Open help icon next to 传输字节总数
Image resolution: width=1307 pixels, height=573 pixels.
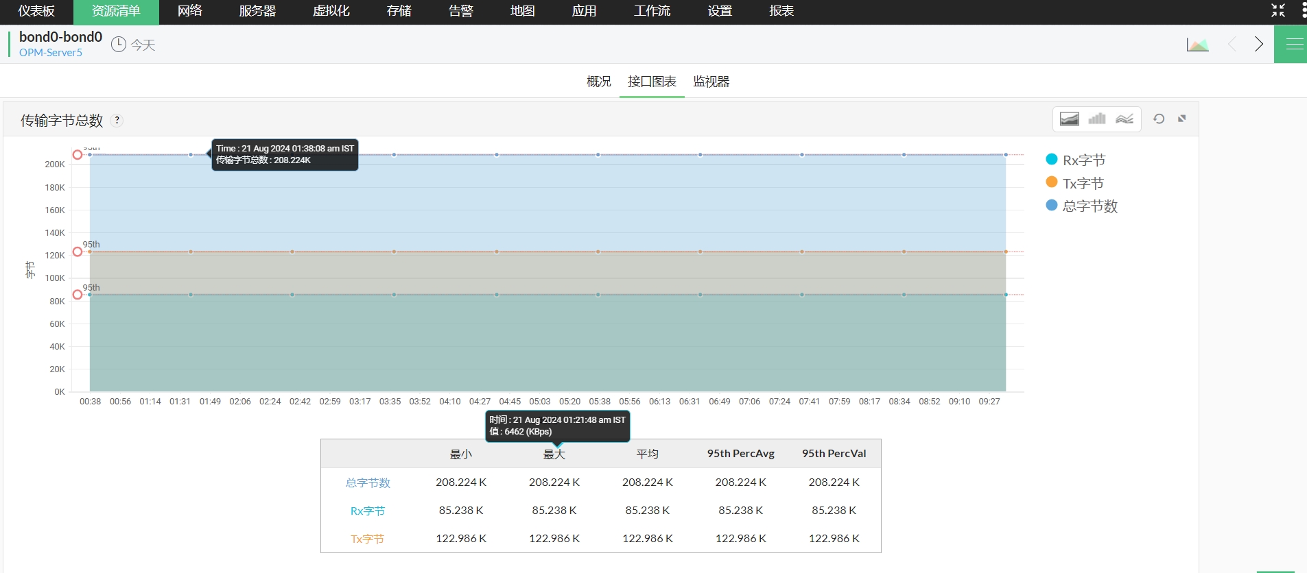pyautogui.click(x=117, y=120)
